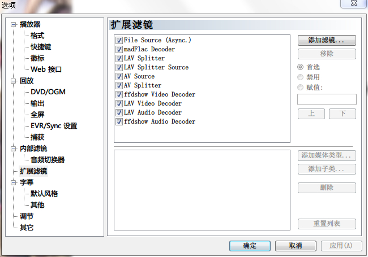Open the 快捷键 settings page
Viewport: 368px width, 257px height.
41,47
